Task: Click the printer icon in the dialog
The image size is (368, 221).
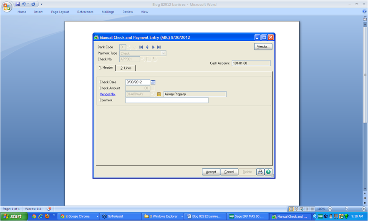Action: (x=260, y=172)
